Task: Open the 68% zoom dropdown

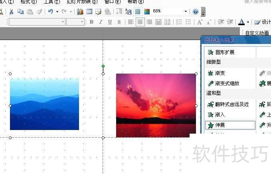Action: 186,12
